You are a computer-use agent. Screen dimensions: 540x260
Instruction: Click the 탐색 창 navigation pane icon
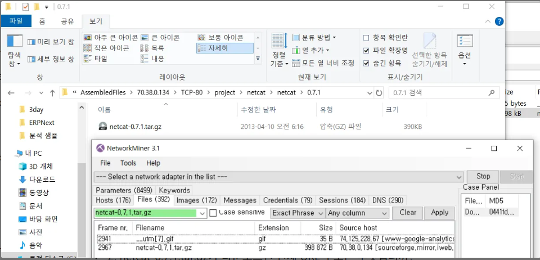(x=15, y=41)
